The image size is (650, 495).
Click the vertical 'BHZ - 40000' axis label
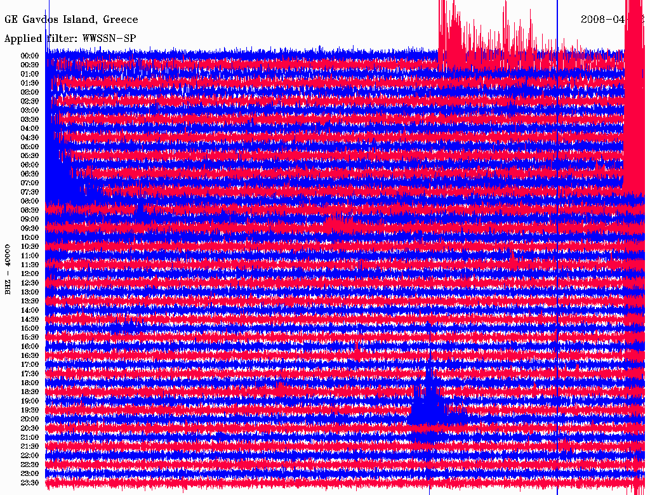[8, 270]
